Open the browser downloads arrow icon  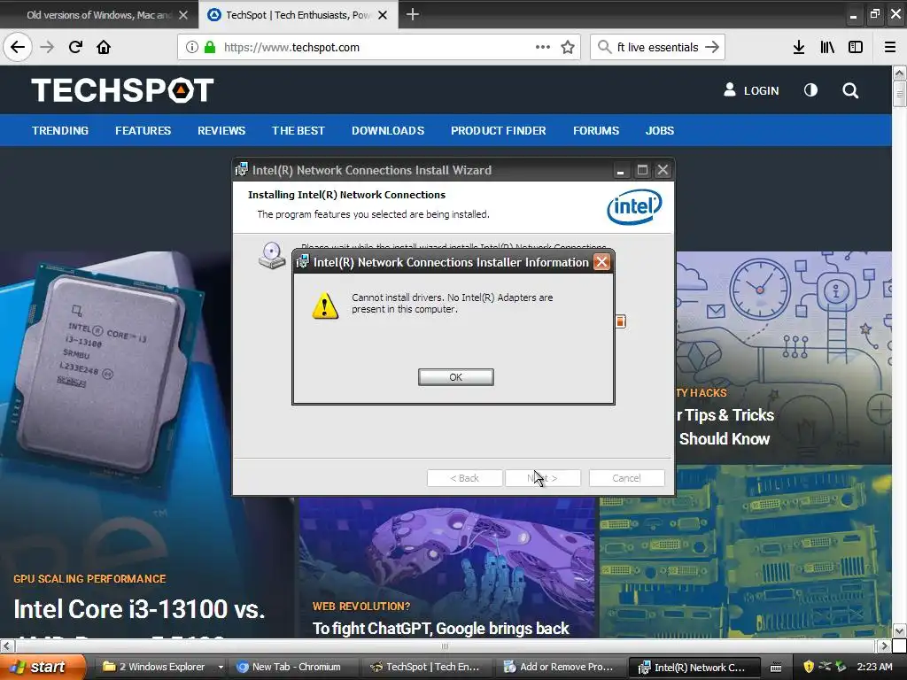click(799, 47)
